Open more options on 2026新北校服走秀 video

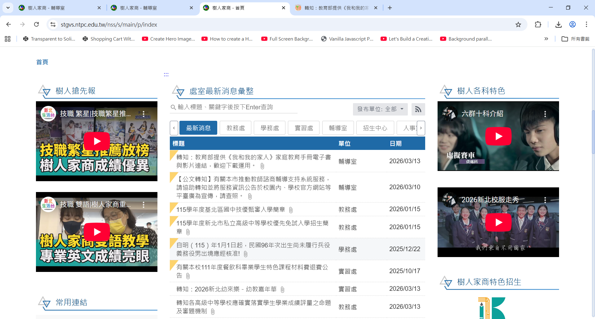coord(545,200)
